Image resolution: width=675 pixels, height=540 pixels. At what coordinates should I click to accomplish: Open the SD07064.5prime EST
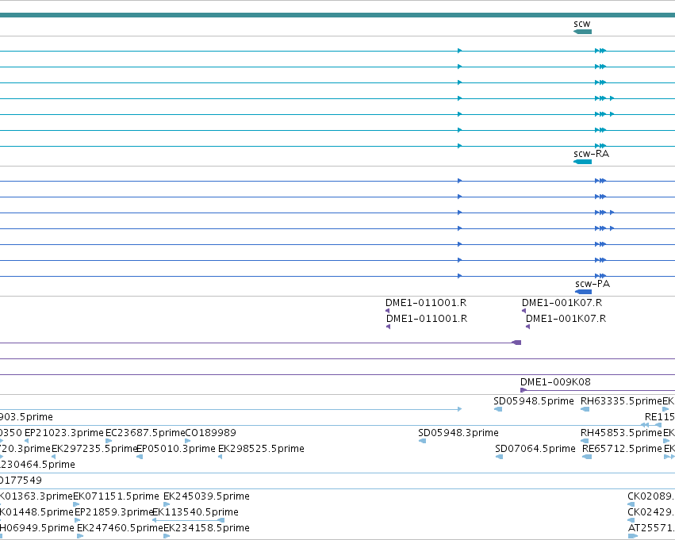[x=535, y=448]
